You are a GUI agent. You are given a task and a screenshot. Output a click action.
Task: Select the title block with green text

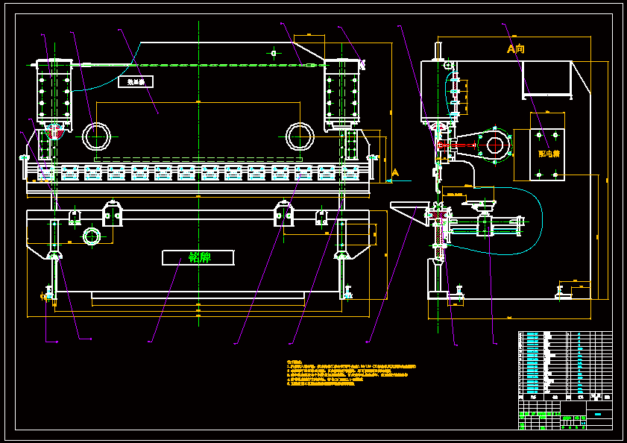coord(565,415)
